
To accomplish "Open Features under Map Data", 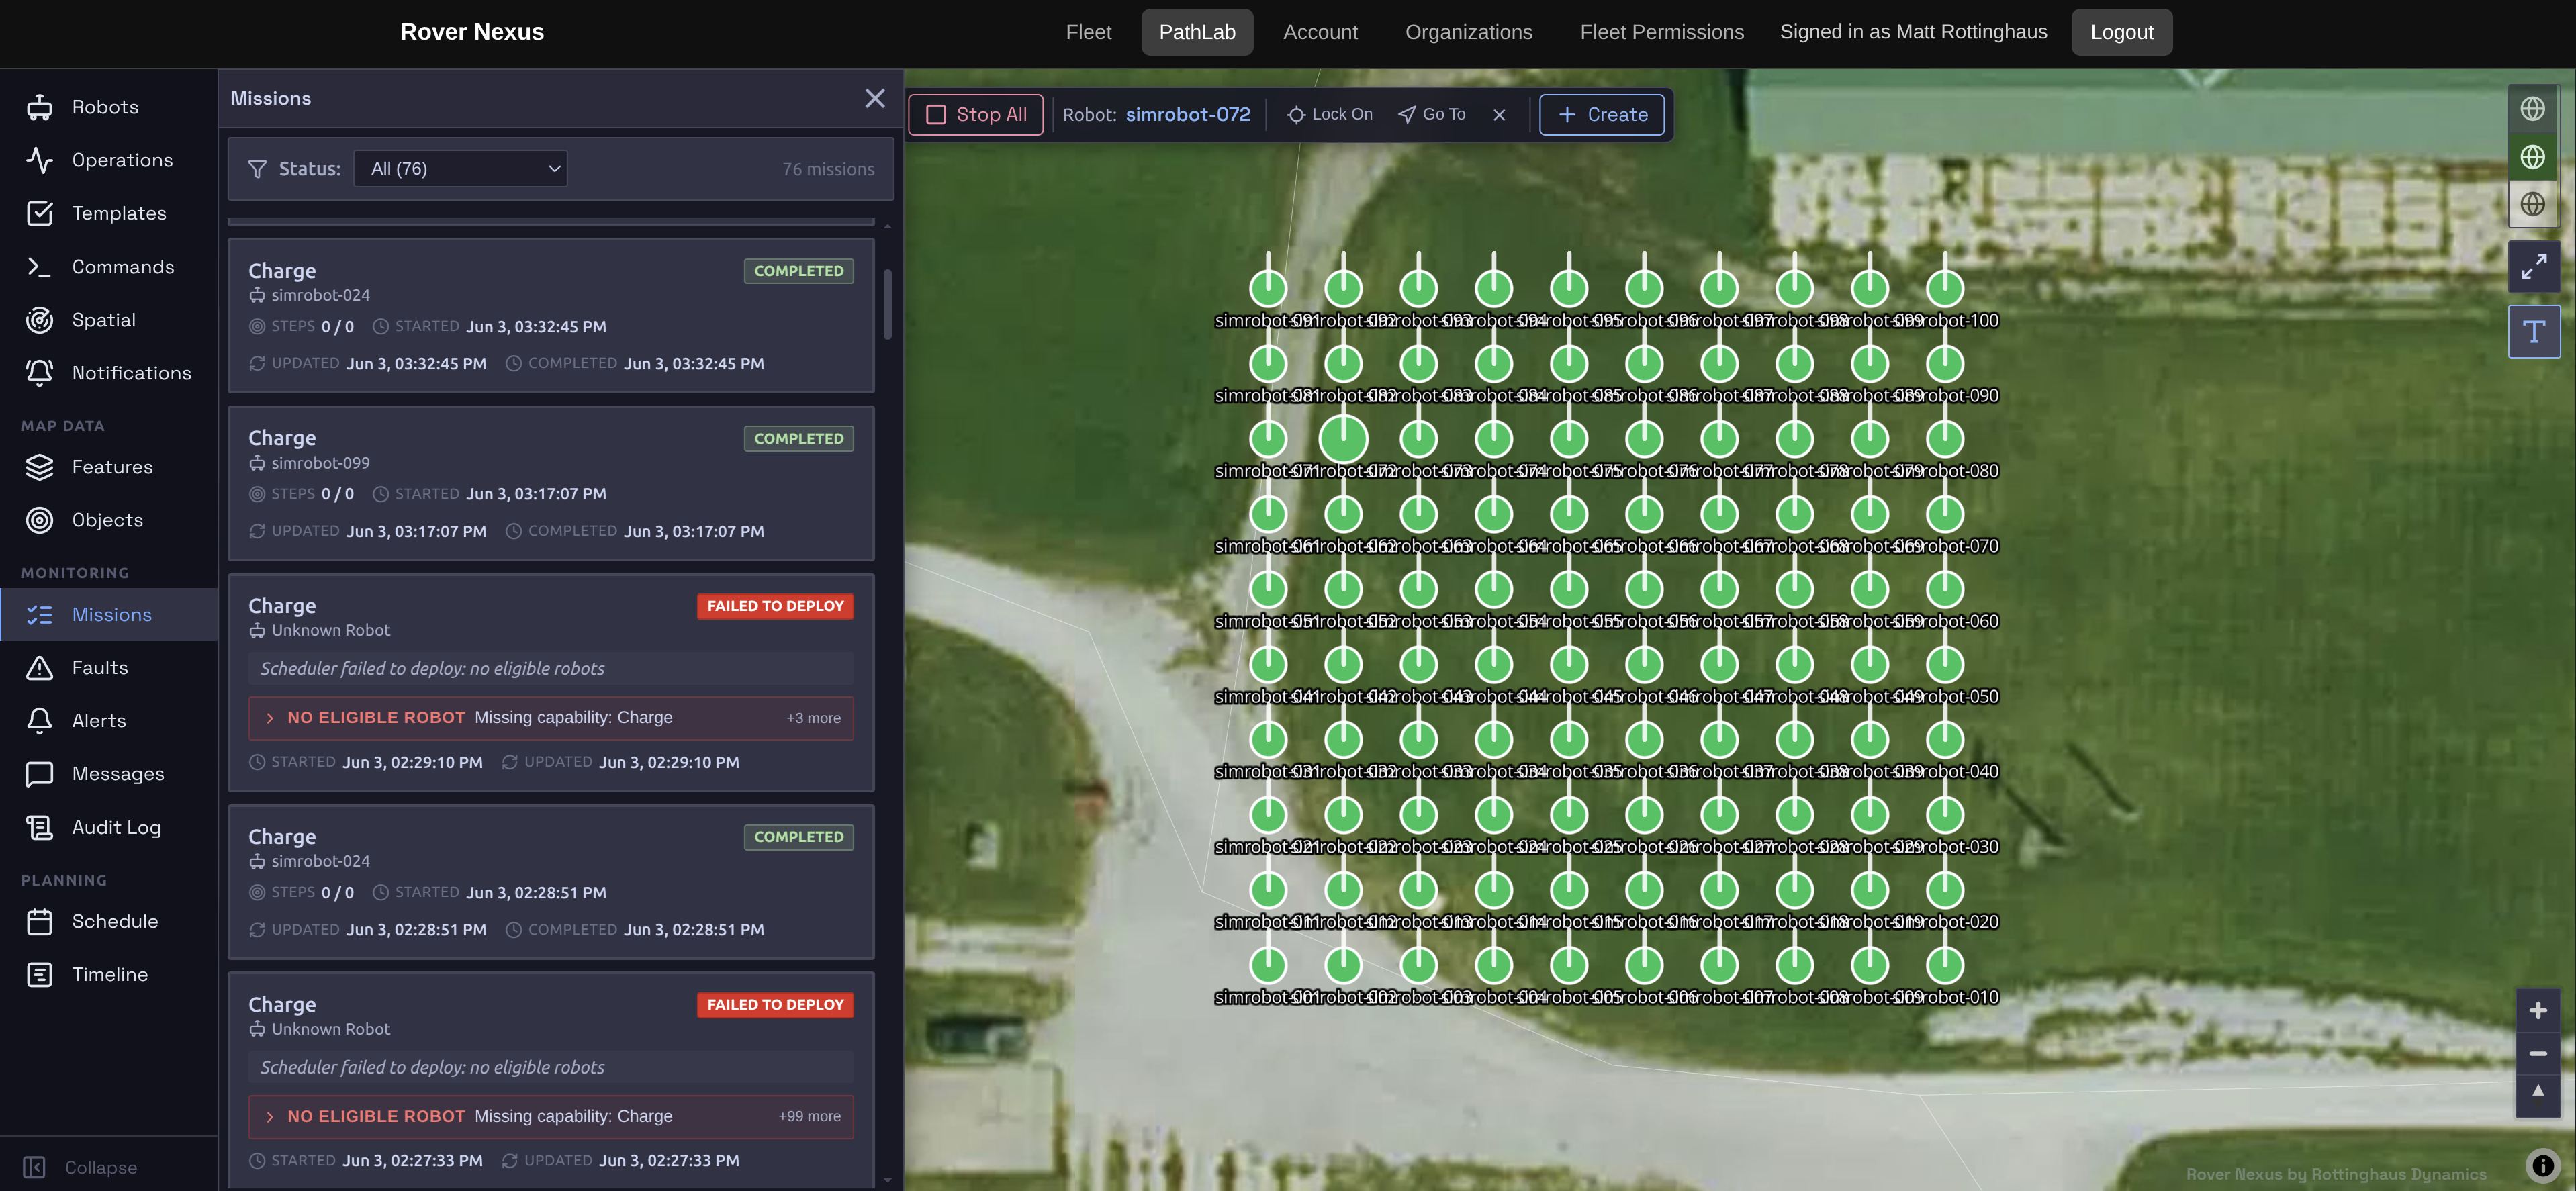I will pos(108,467).
